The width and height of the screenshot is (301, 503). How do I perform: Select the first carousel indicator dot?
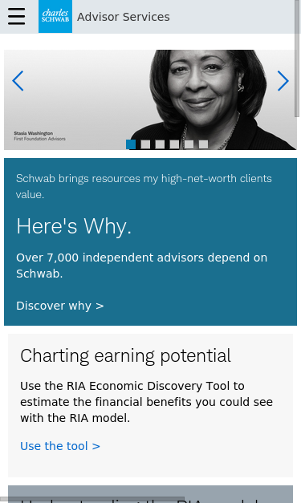(131, 144)
